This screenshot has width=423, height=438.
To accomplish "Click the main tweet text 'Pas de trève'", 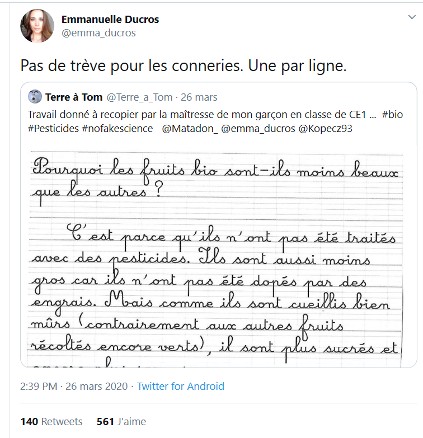I will [x=184, y=65].
